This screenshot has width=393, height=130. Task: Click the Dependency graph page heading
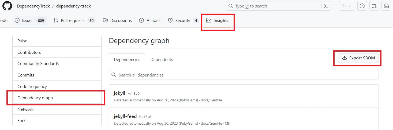point(139,41)
